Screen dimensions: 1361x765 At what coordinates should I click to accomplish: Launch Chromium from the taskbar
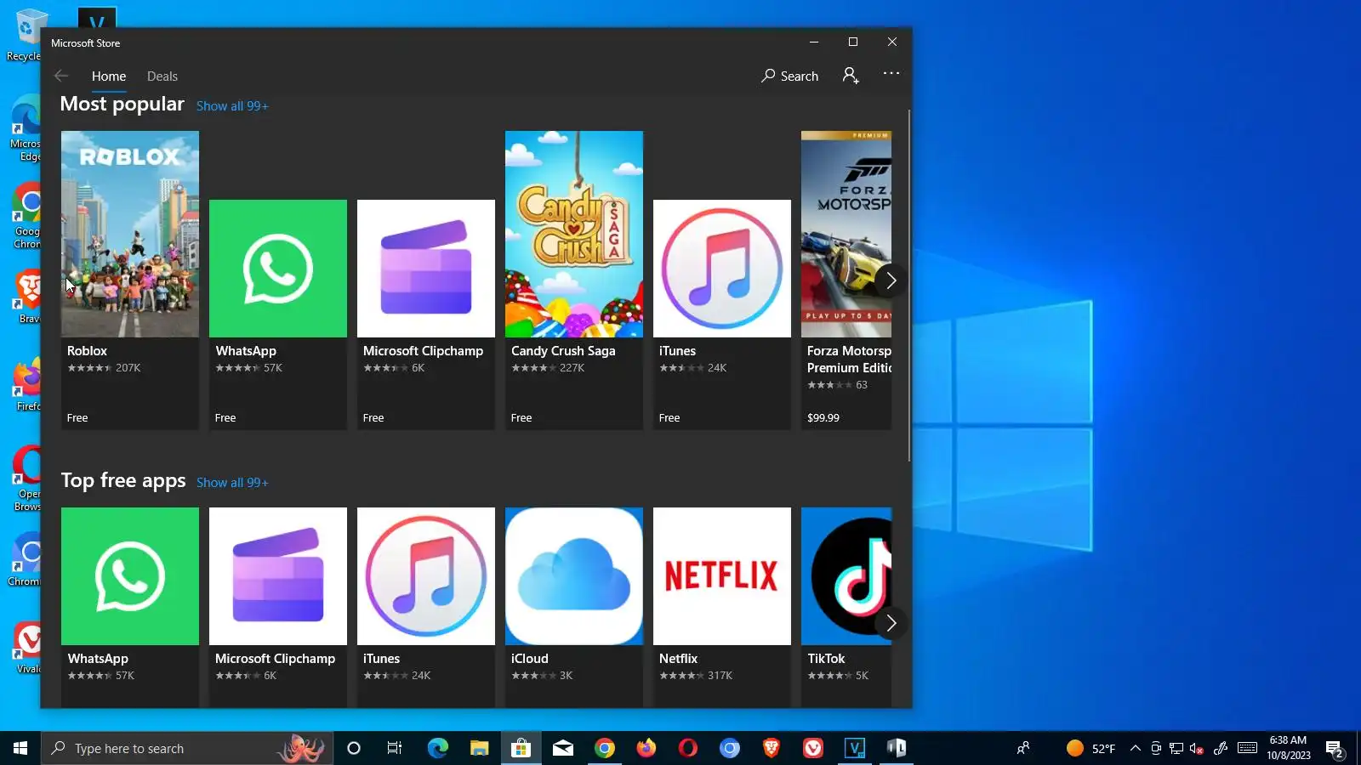click(x=729, y=748)
